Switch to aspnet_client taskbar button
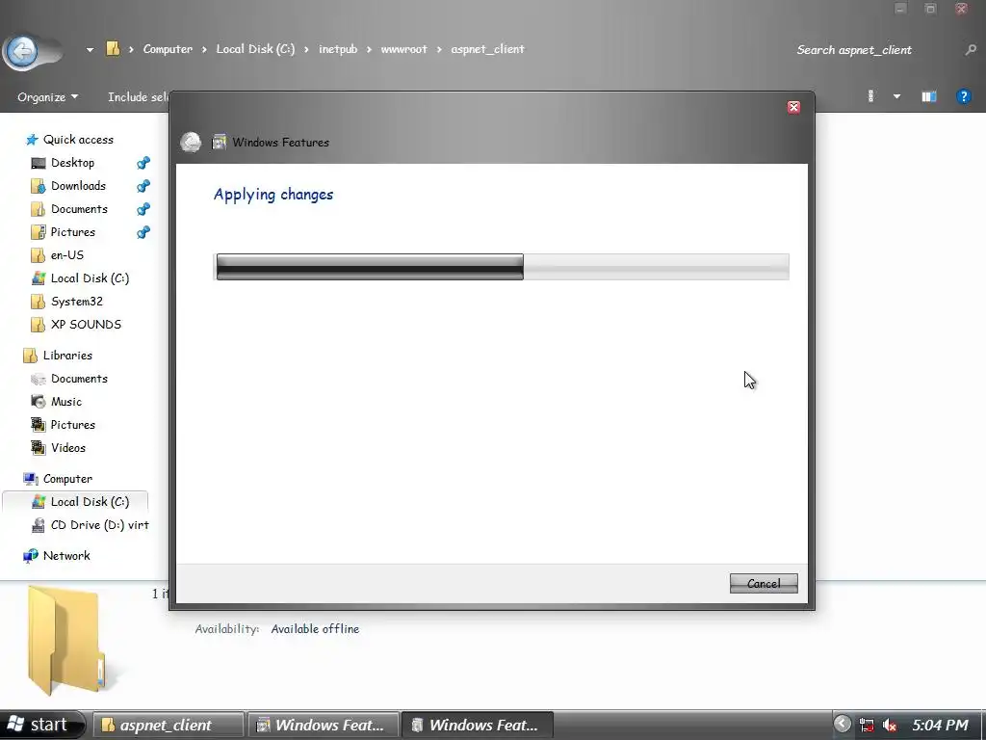The image size is (986, 740). [168, 725]
